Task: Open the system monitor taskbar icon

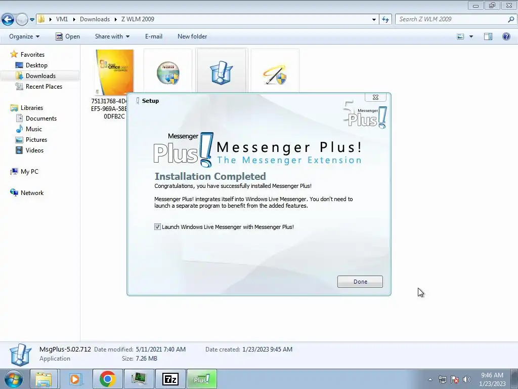Action: (x=139, y=379)
